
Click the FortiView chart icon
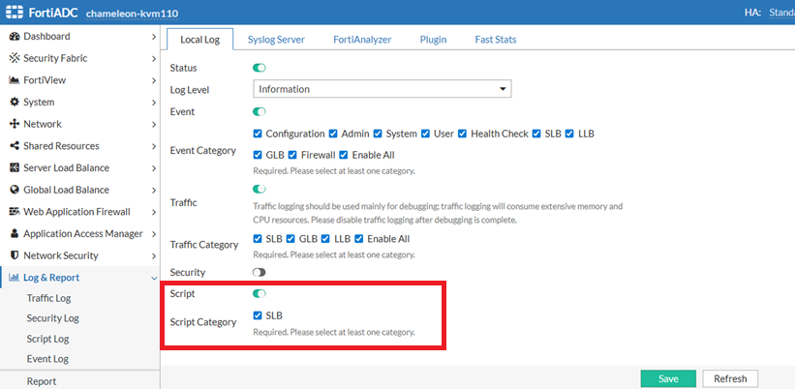point(15,80)
